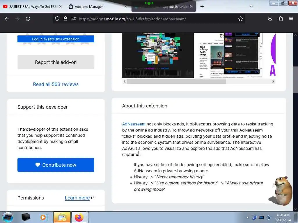This screenshot has height=223, width=298.
Task: Click the padlock site security icon
Action: pyautogui.click(x=65, y=19)
